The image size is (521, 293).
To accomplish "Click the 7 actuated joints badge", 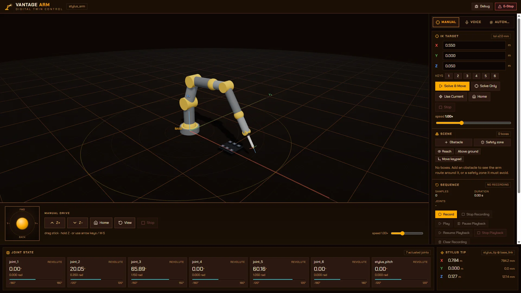I will tap(417, 252).
